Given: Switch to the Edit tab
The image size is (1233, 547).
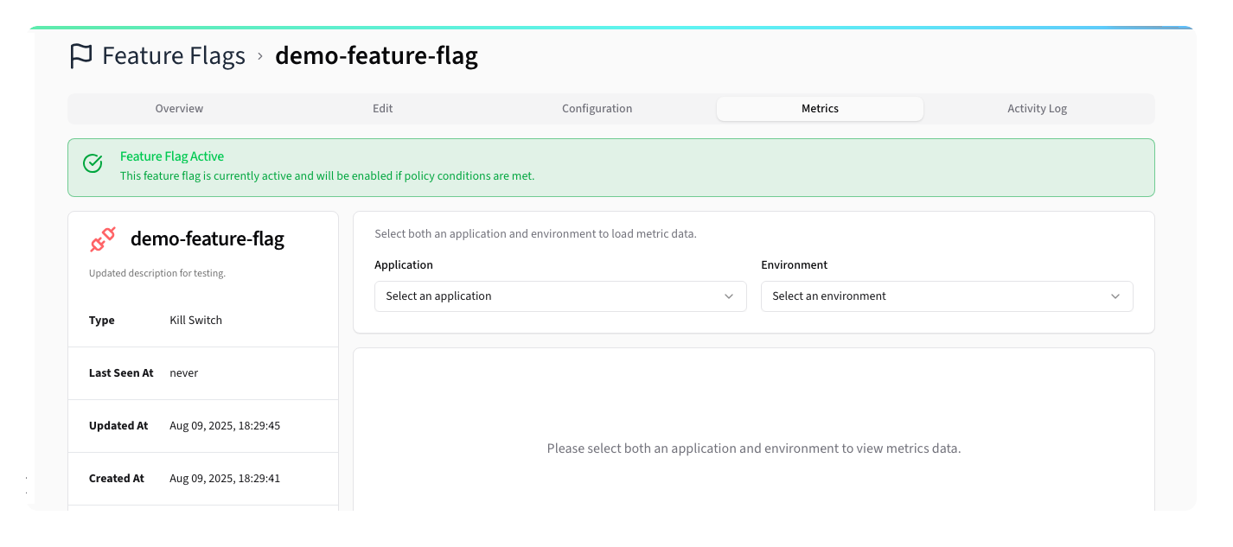Looking at the screenshot, I should pos(383,108).
